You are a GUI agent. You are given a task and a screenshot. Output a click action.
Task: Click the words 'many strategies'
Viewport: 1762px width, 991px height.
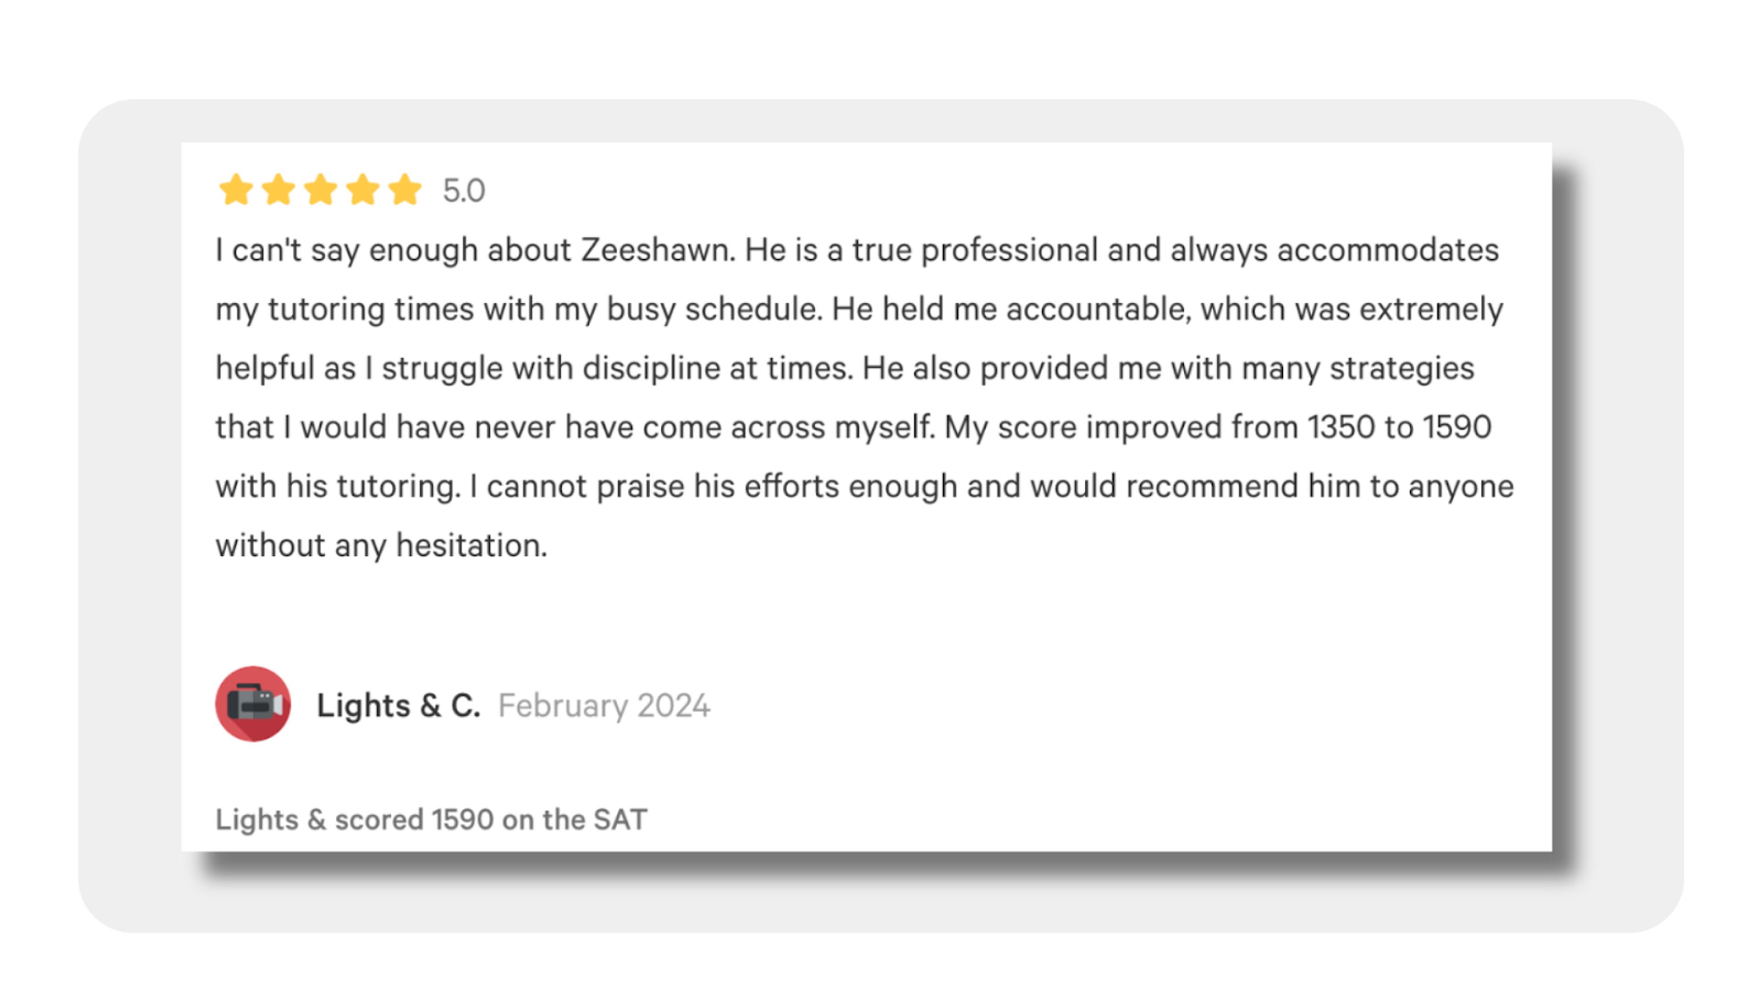tap(1358, 368)
